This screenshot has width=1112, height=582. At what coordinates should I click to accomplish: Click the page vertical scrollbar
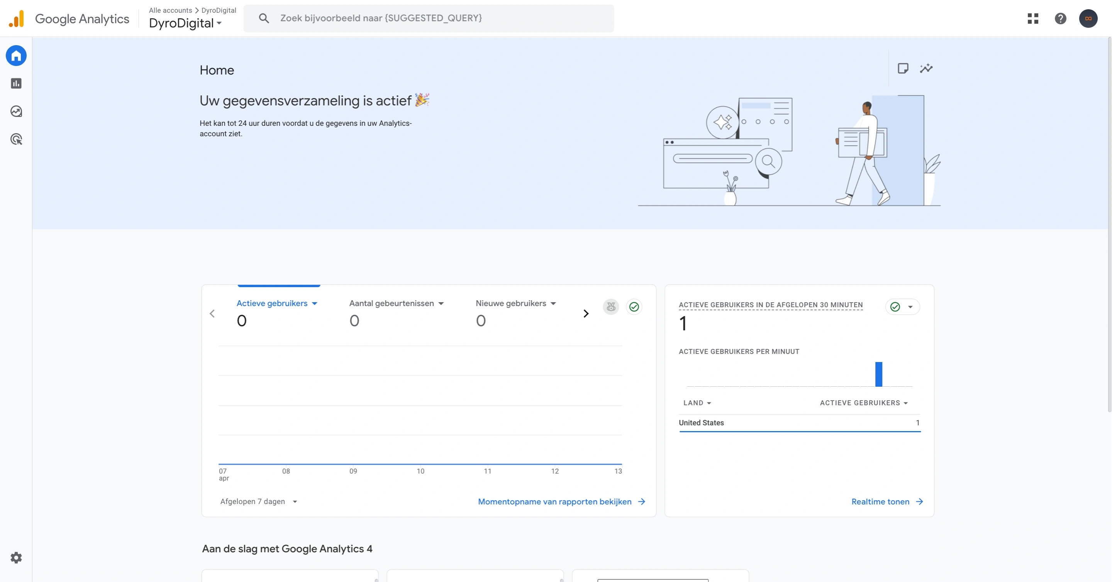click(x=1109, y=224)
